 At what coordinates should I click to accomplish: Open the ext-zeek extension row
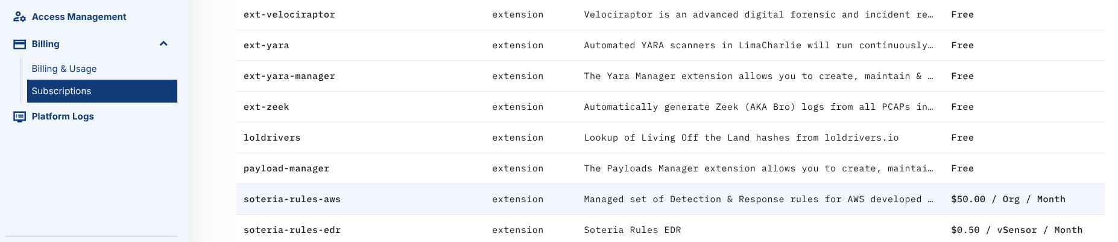click(x=266, y=107)
